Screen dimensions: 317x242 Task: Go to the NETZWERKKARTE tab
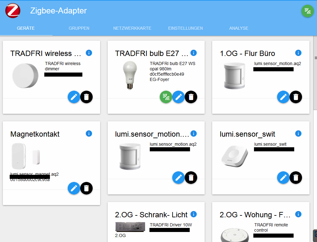[x=132, y=28]
